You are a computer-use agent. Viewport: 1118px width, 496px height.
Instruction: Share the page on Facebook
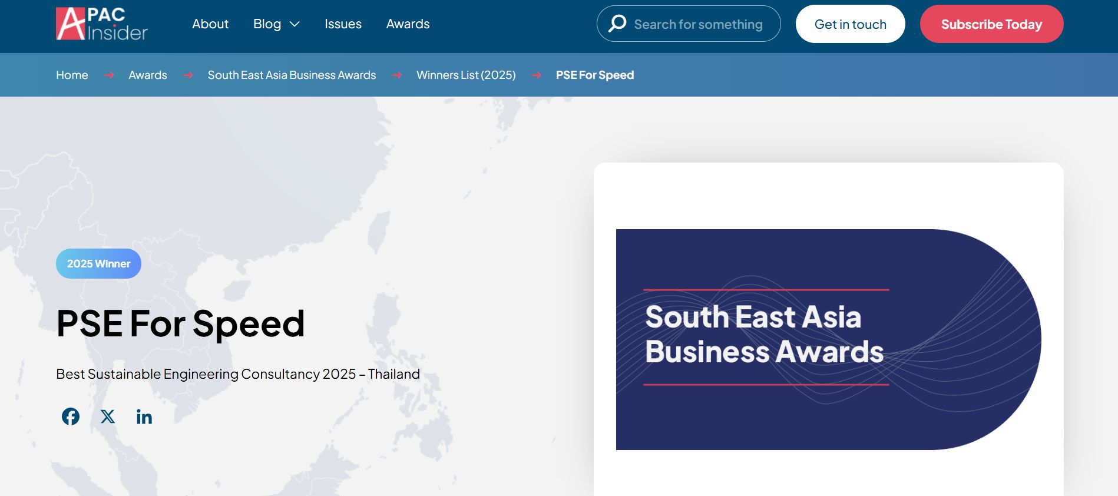(71, 416)
